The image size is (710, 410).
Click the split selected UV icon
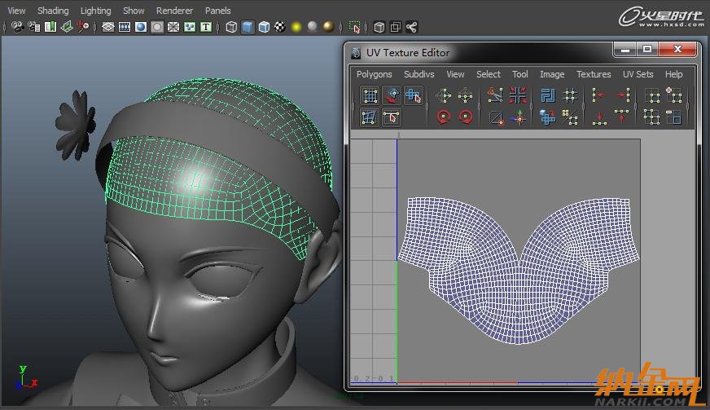tap(497, 118)
